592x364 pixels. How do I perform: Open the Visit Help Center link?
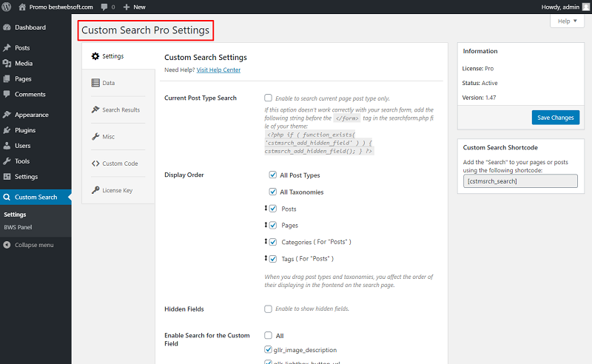click(218, 70)
